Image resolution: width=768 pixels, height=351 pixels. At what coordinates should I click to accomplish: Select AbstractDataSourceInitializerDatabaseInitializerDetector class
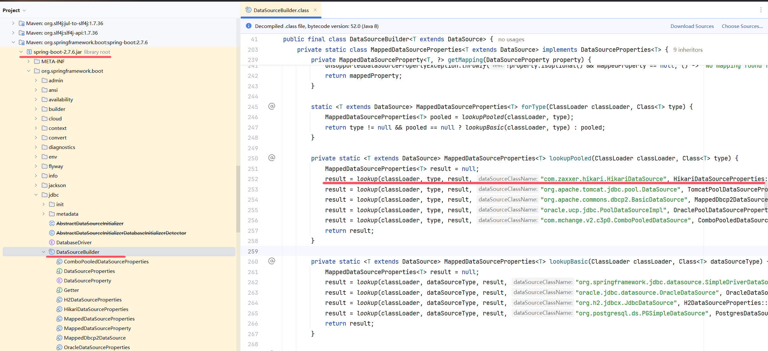[121, 233]
